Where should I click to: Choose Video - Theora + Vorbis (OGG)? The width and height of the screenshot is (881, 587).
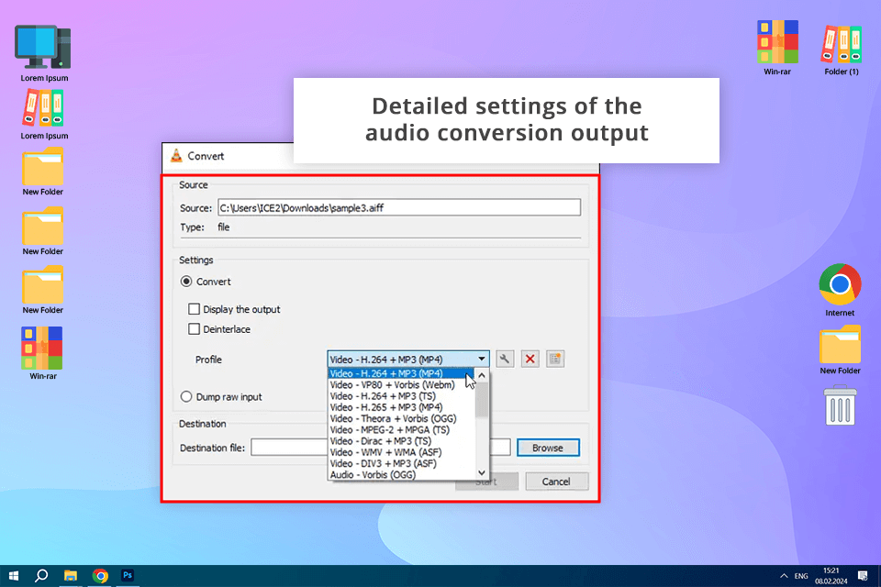click(x=402, y=418)
